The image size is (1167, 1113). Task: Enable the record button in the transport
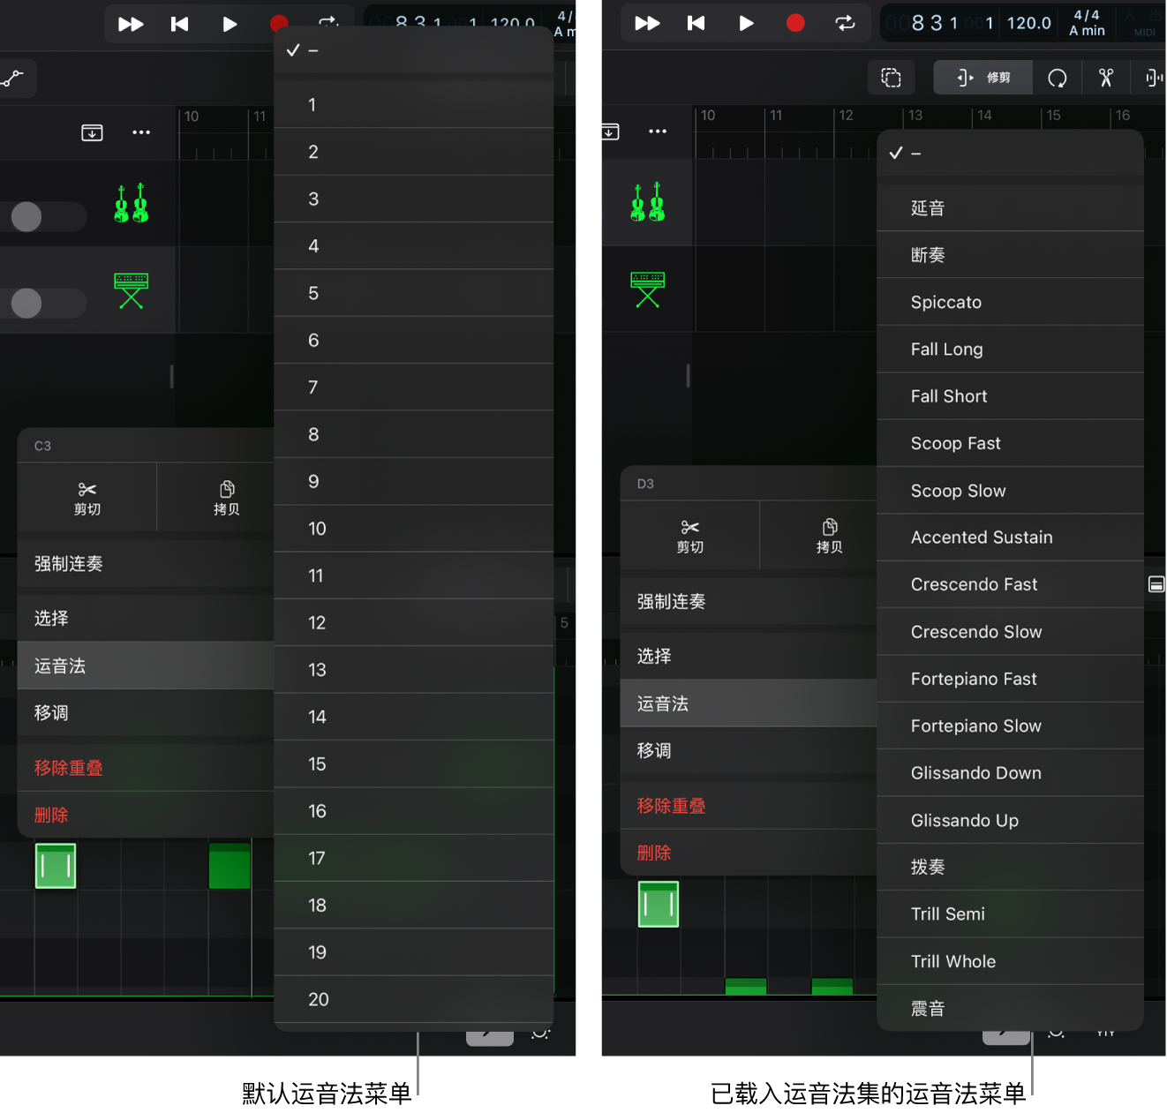click(794, 24)
